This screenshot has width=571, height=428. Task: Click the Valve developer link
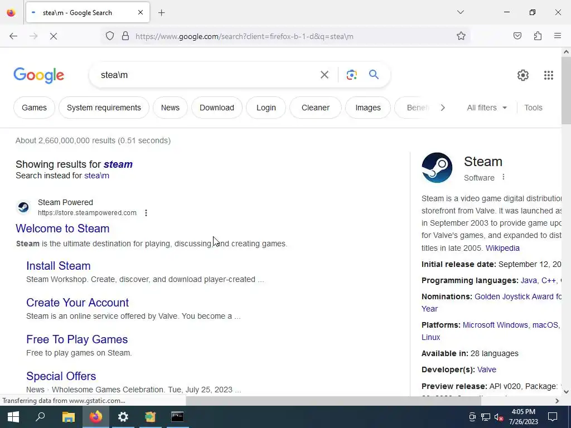pyautogui.click(x=486, y=370)
